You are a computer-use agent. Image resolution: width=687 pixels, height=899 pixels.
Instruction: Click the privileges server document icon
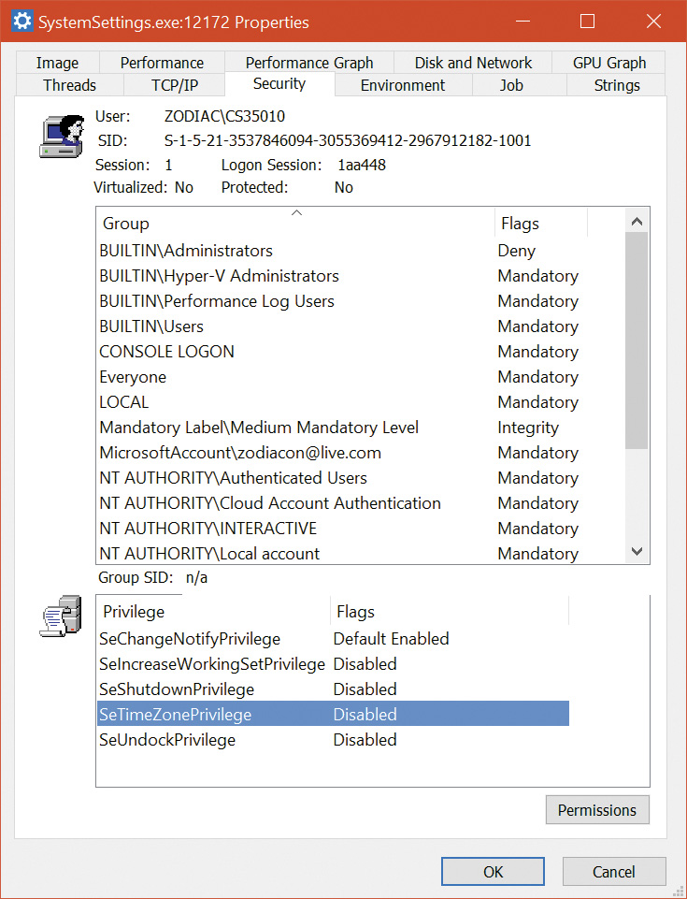[57, 618]
